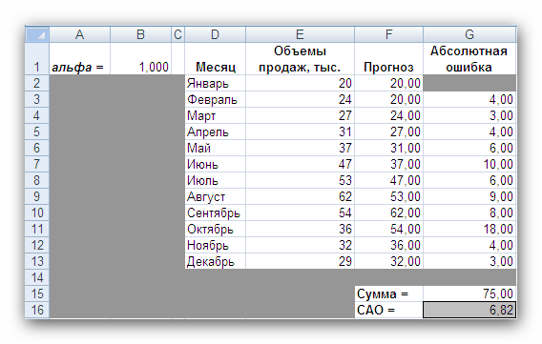Click the 'Объемы продаж, тыс.' header cell

coord(300,59)
